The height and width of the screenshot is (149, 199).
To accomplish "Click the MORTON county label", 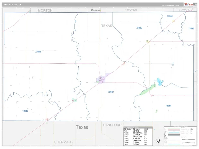I will click(45, 11).
